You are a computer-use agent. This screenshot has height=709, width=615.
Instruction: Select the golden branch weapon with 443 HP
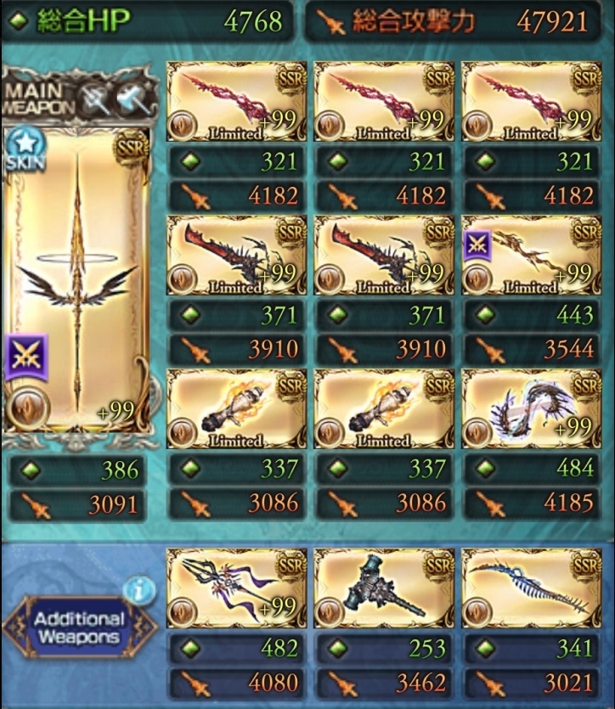point(532,255)
